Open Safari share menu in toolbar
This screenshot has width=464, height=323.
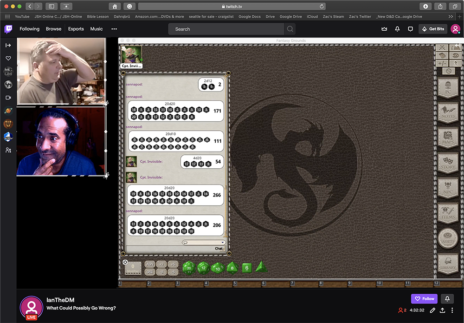pyautogui.click(x=440, y=6)
